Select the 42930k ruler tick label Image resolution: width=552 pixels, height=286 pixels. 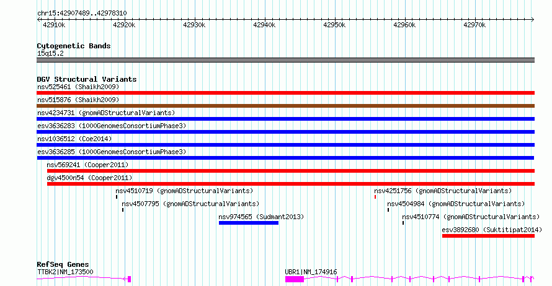pyautogui.click(x=194, y=25)
